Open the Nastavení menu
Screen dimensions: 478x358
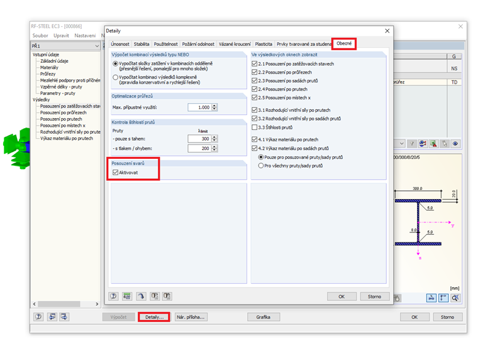[85, 36]
